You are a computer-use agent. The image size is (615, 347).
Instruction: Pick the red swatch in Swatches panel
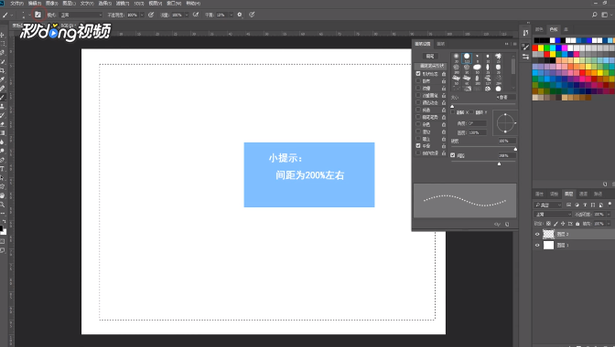pos(535,48)
